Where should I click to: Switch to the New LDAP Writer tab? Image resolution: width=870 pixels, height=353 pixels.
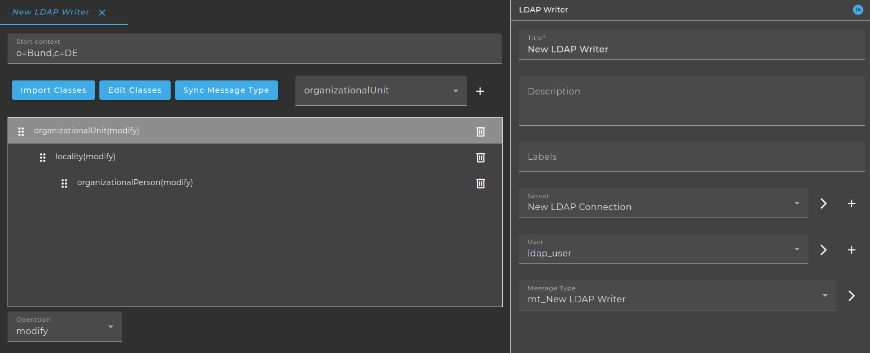coord(51,12)
